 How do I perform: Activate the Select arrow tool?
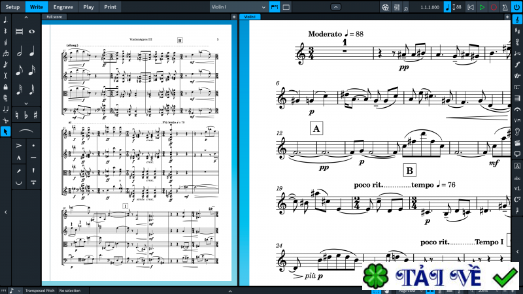(x=5, y=131)
